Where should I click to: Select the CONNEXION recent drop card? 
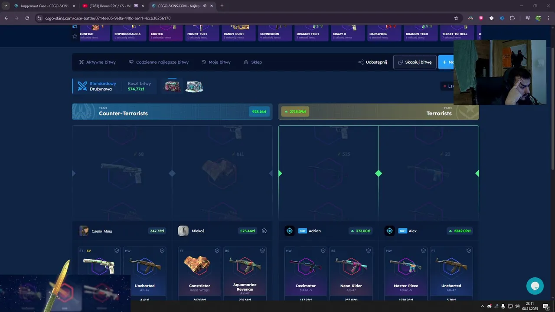click(275, 32)
